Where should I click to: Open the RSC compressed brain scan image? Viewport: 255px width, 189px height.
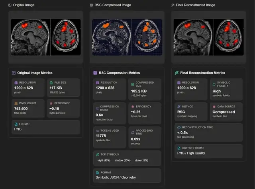coord(127,37)
